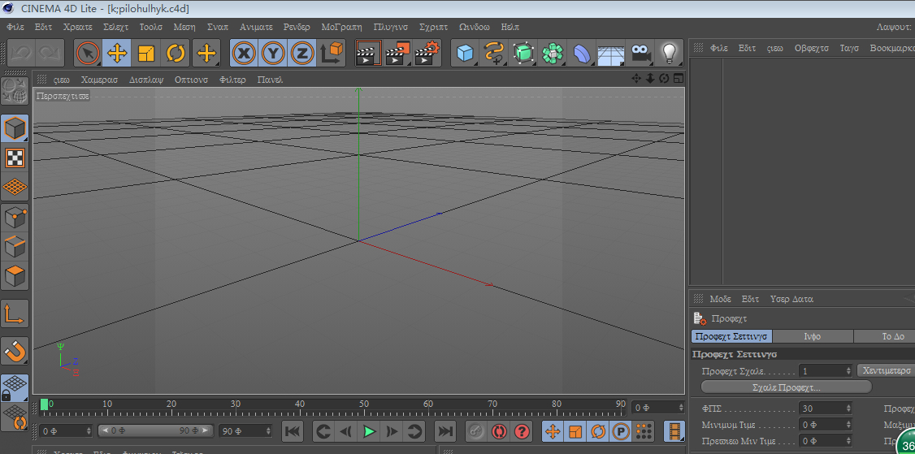
Task: Click the FPS value stepper arrows
Action: 848,409
